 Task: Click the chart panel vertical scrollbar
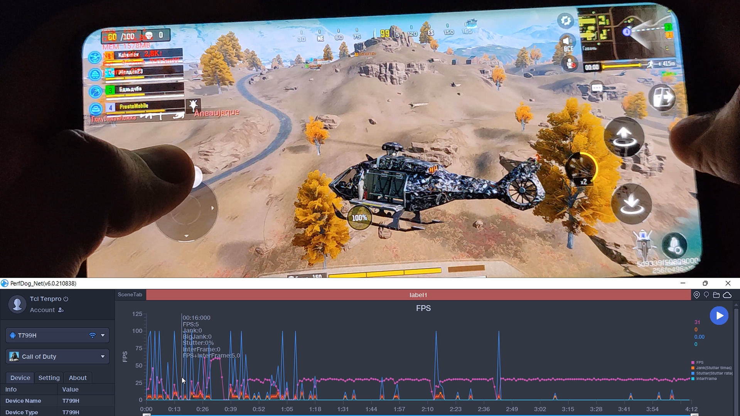point(736,362)
